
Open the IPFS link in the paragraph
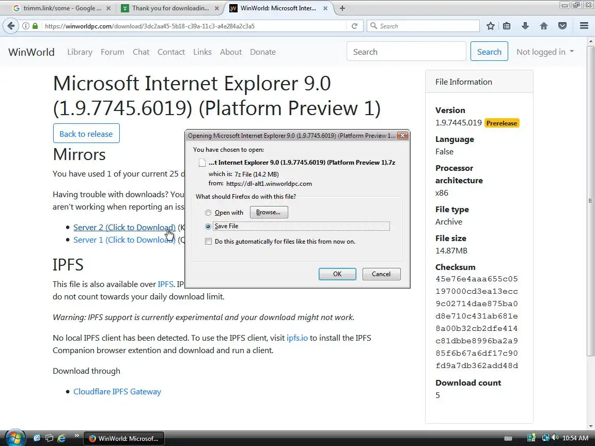pyautogui.click(x=165, y=284)
